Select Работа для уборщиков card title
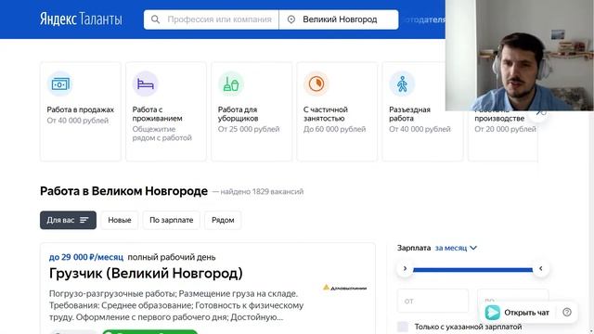 tap(238, 113)
